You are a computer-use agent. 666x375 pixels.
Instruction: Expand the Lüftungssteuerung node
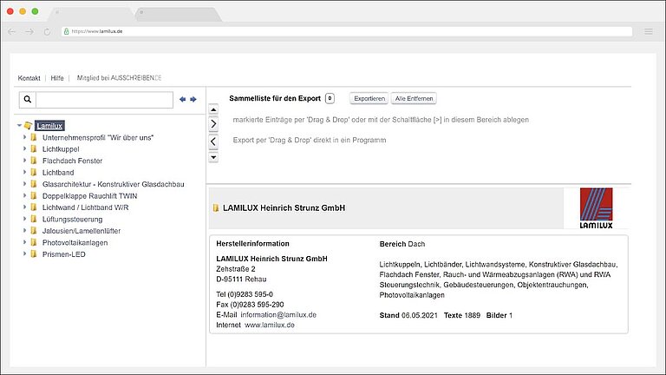coord(24,219)
